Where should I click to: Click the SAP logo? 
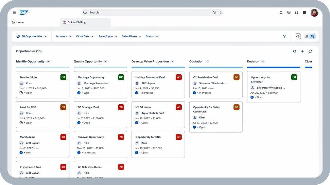[x=24, y=13]
